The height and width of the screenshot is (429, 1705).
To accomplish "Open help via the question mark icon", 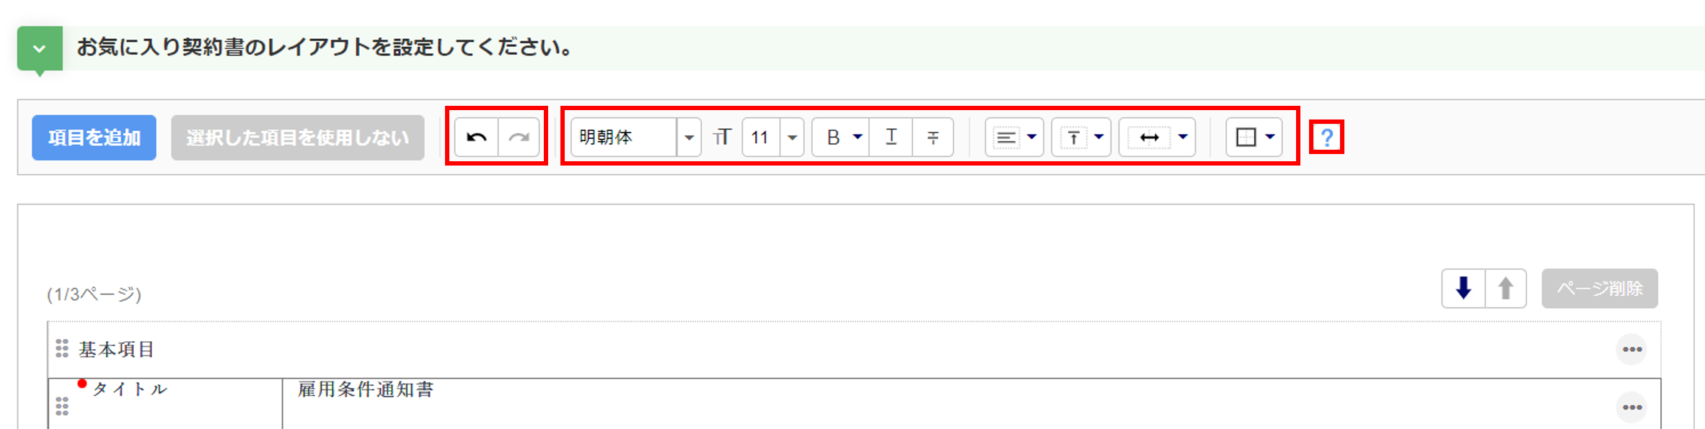I will coord(1326,137).
